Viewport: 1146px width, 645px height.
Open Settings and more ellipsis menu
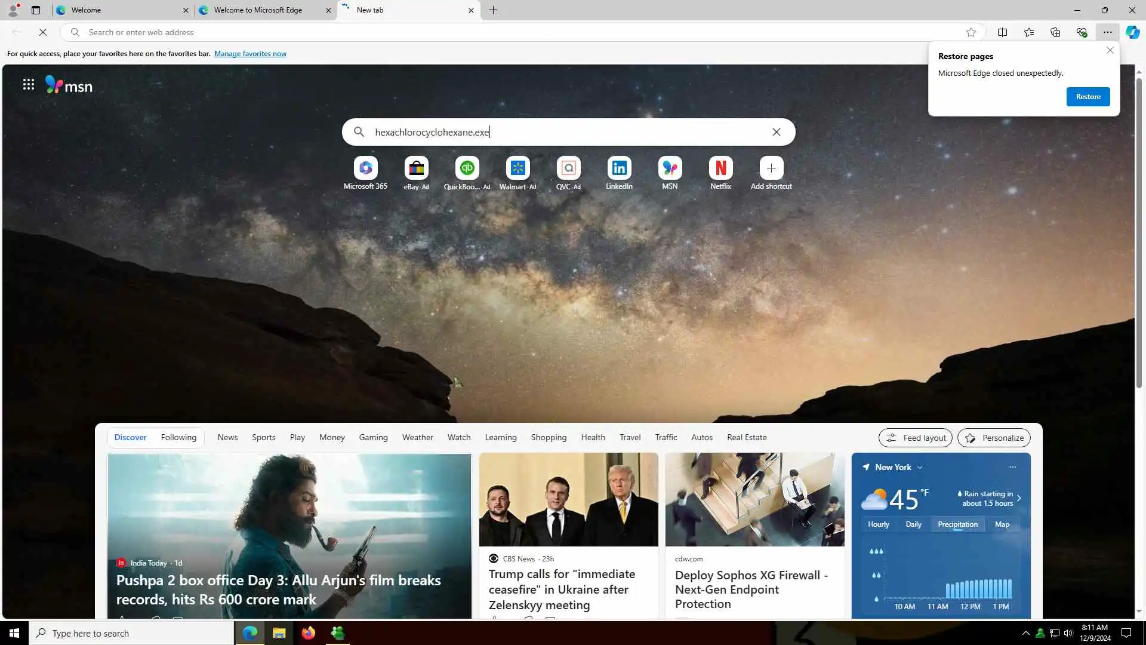point(1107,32)
